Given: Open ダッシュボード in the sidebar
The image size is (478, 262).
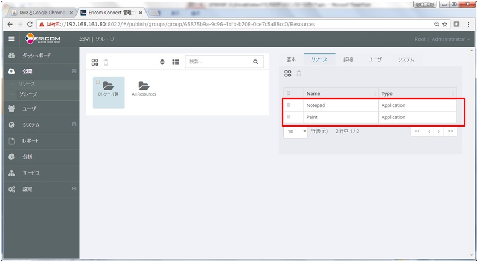Looking at the screenshot, I should (36, 56).
